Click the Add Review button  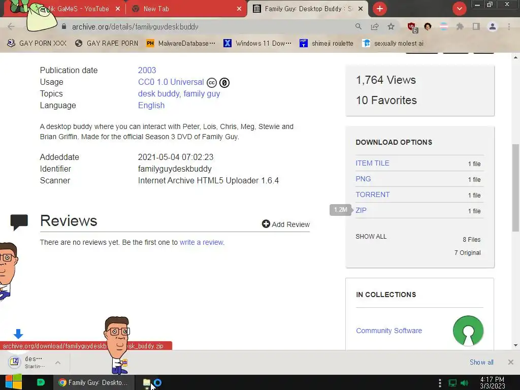click(x=286, y=224)
